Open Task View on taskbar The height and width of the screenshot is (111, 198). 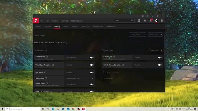pyautogui.click(x=48, y=109)
